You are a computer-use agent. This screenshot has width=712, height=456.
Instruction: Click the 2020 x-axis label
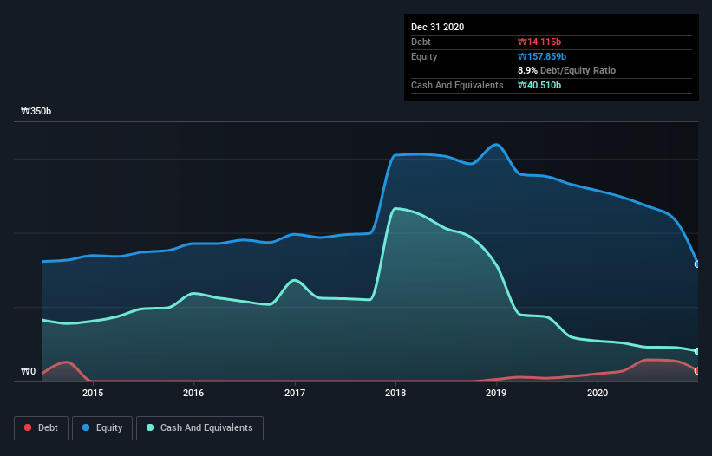coord(598,393)
